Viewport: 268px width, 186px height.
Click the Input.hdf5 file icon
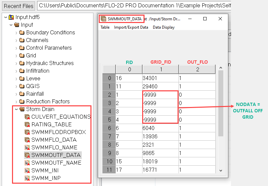point(11,17)
